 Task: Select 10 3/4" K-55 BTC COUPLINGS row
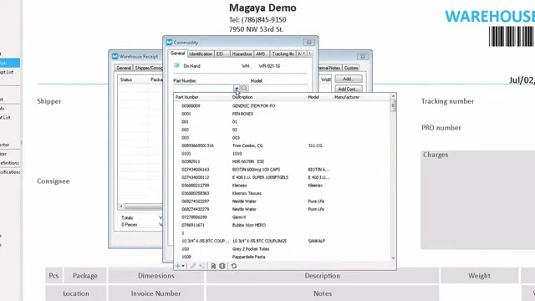(283, 241)
